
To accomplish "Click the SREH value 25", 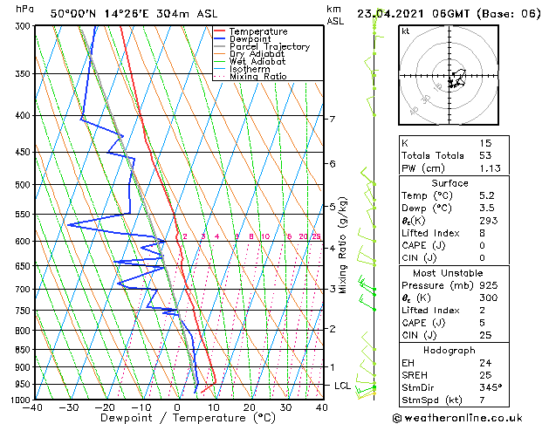I will click(485, 375).
